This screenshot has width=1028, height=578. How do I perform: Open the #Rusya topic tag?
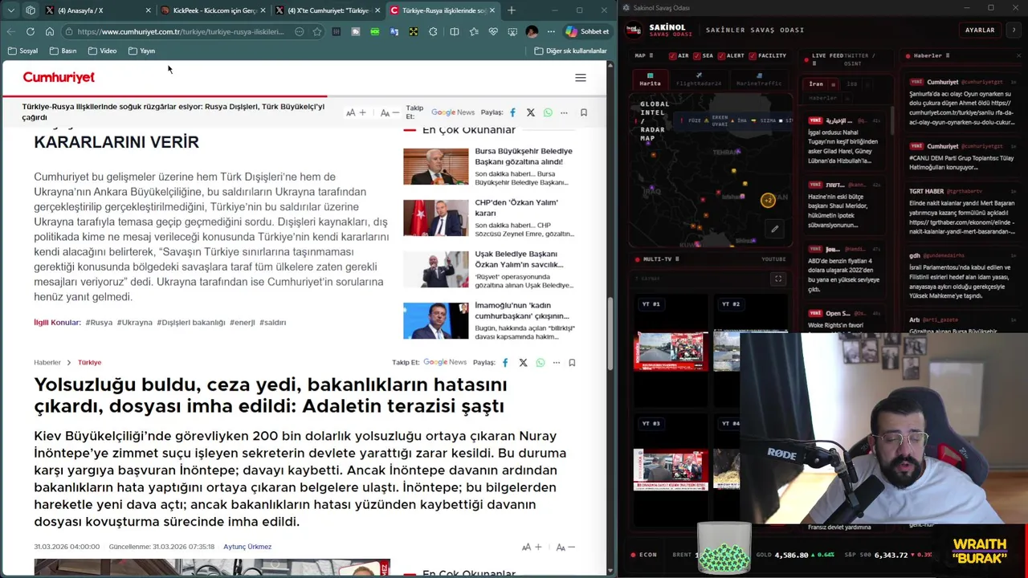coord(99,322)
